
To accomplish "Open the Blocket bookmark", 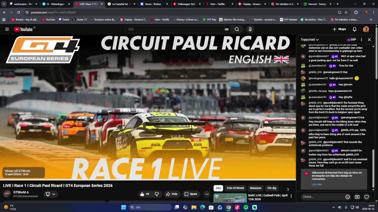I will coord(25,19).
